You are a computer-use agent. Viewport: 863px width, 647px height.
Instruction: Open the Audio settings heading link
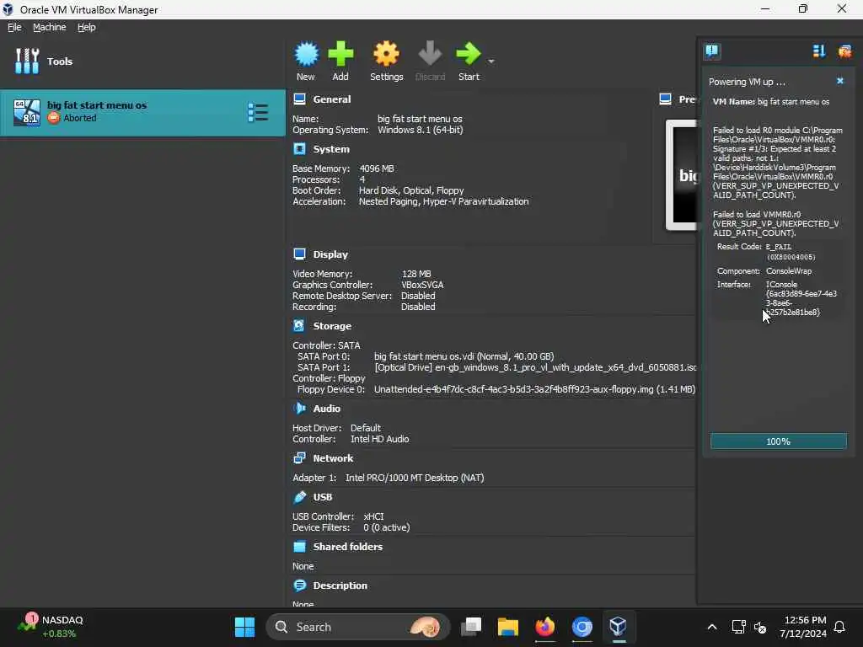point(326,409)
